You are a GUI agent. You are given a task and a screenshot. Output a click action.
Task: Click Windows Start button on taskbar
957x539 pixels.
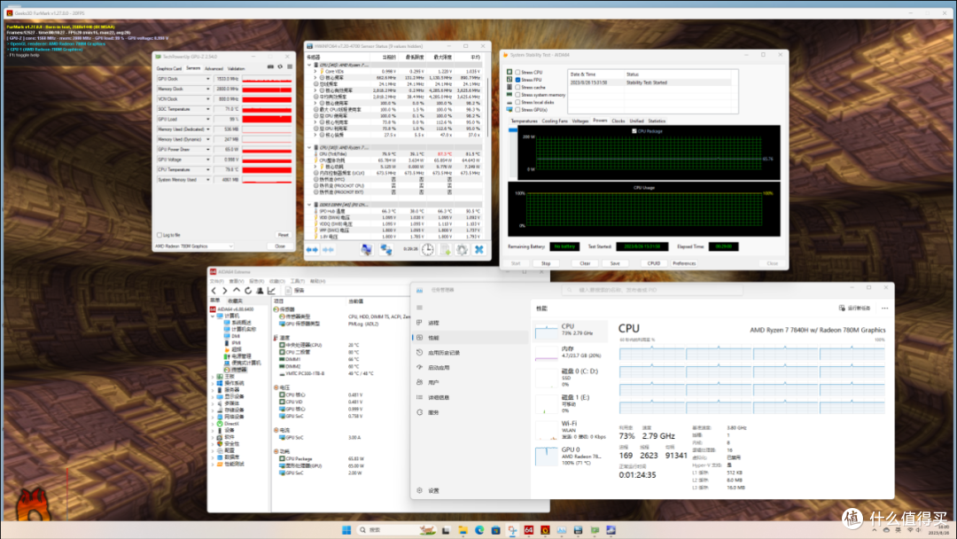click(346, 530)
